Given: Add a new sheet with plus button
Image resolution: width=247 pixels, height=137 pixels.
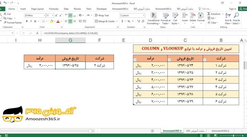Looking at the screenshot, I should [152, 131].
